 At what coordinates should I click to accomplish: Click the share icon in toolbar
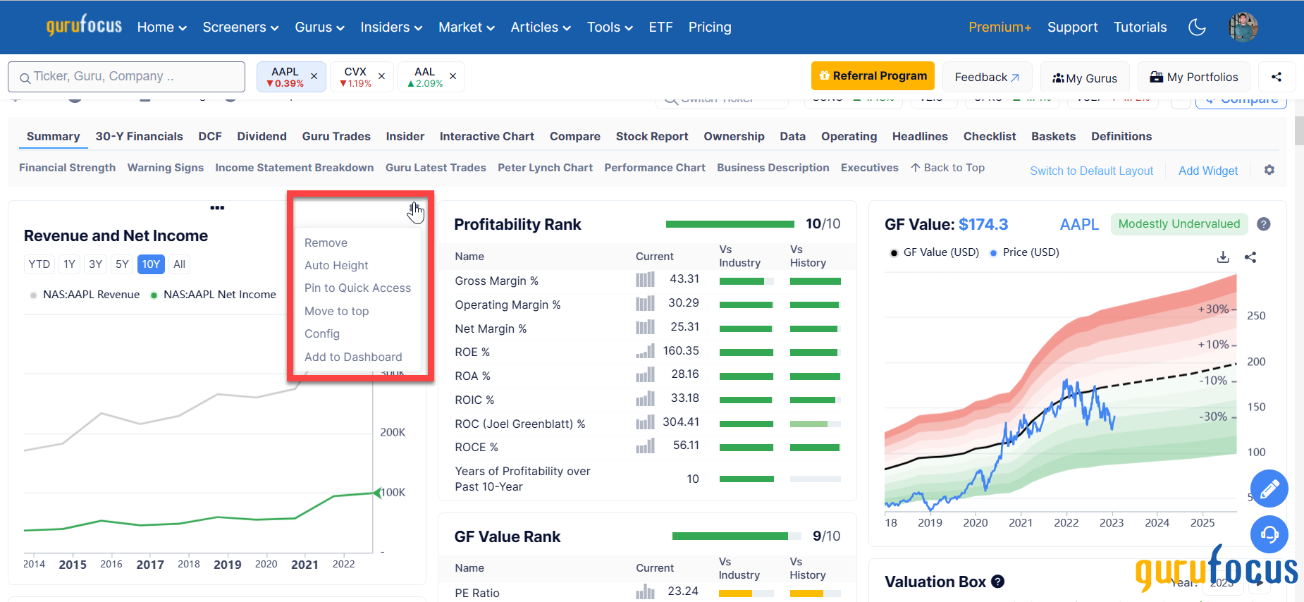pos(1276,77)
